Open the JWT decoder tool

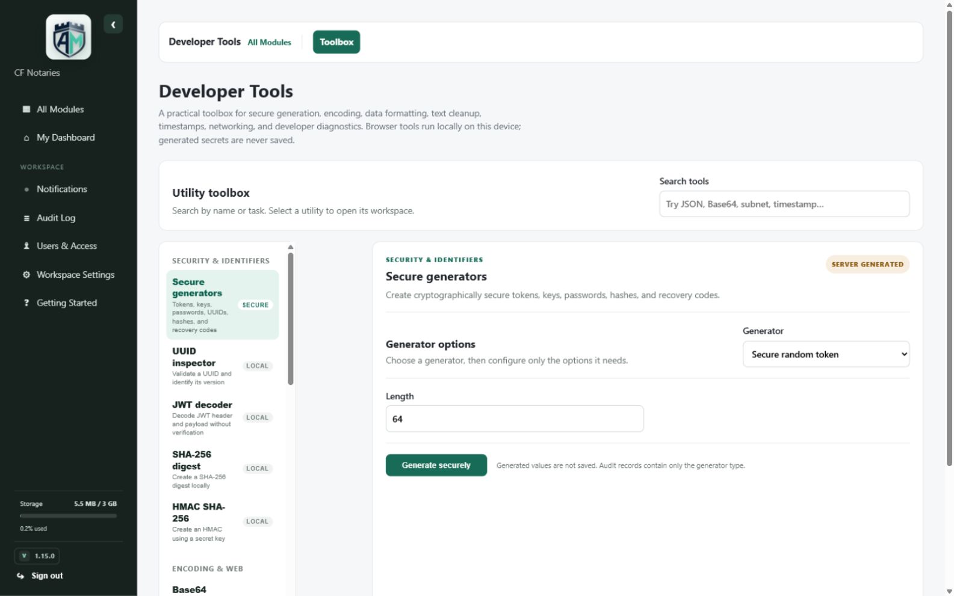tap(223, 418)
